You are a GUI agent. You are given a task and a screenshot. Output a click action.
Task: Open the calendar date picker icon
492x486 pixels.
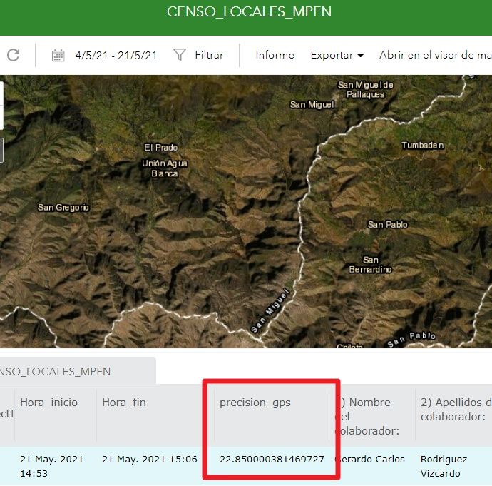(x=58, y=56)
